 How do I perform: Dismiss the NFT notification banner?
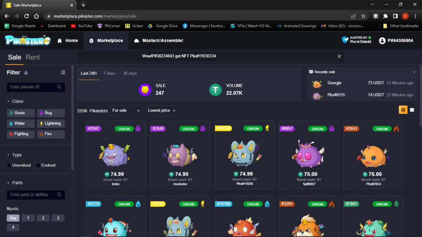tap(339, 56)
